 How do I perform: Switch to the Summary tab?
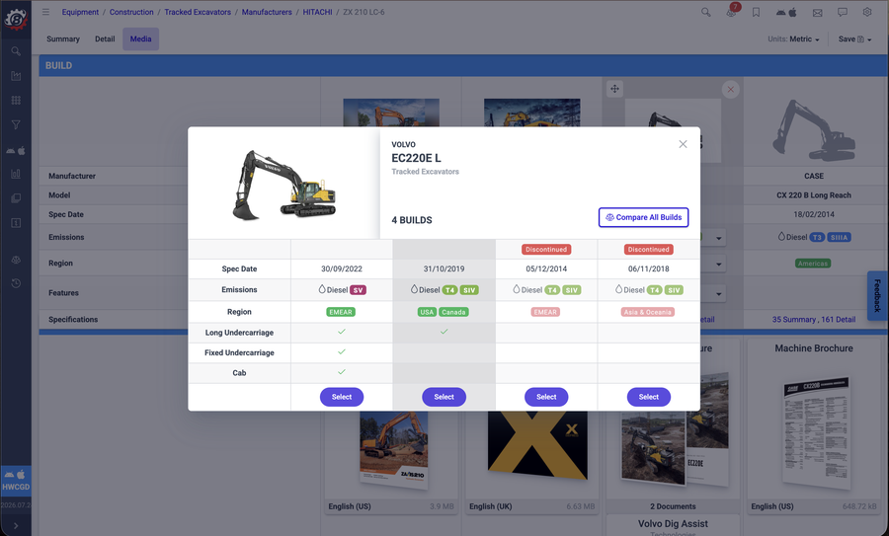pyautogui.click(x=63, y=39)
